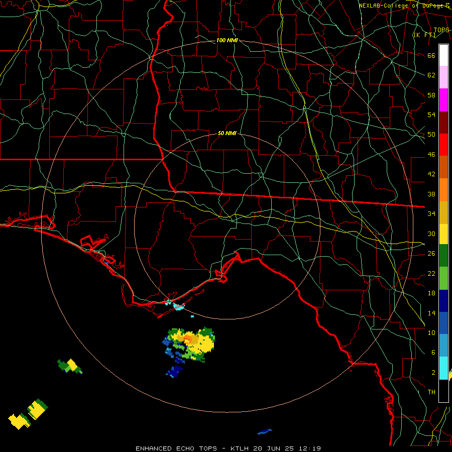Click the 6 label on legend

[x=433, y=352]
